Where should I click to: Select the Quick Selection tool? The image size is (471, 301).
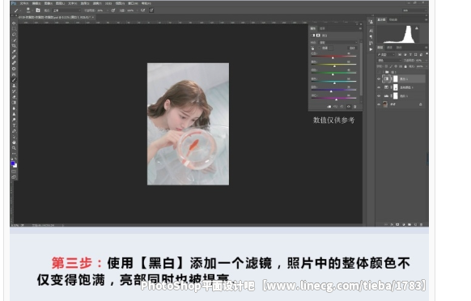(14, 40)
